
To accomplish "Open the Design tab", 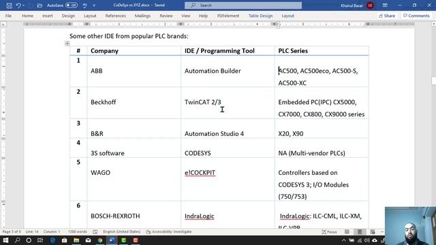I will point(68,16).
